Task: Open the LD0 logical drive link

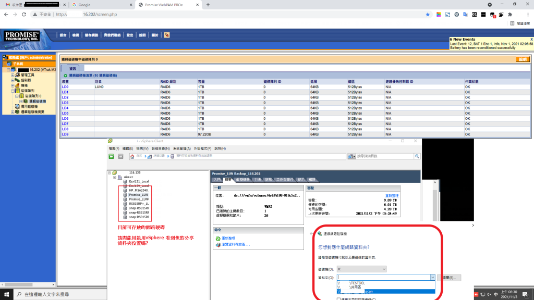Action: coord(65,87)
